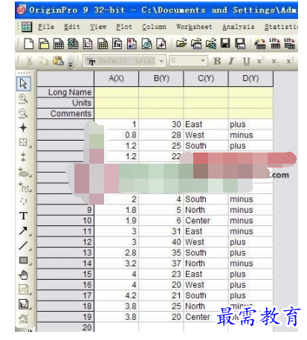
Task: Click the Units row label
Action: coord(65,103)
